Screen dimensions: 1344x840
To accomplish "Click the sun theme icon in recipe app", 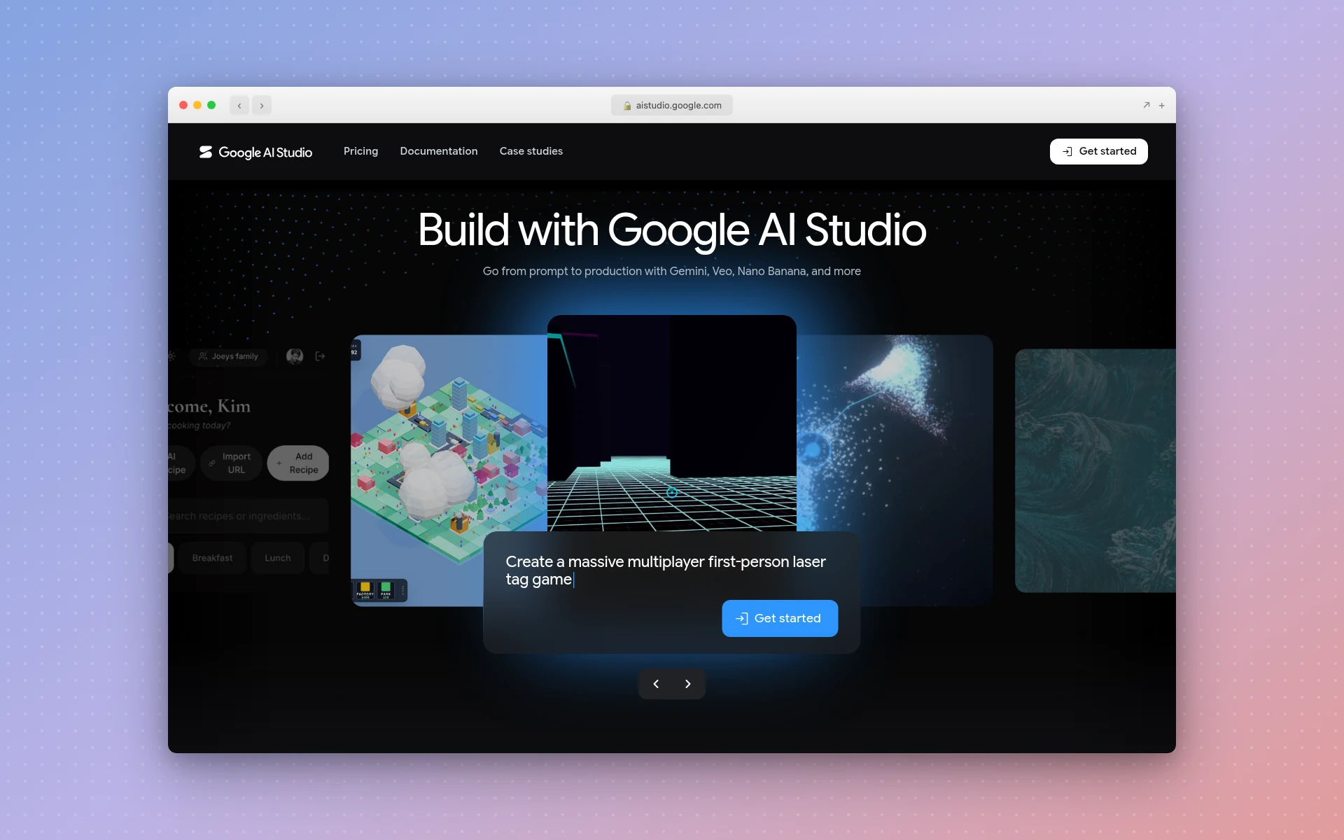I will (x=171, y=356).
